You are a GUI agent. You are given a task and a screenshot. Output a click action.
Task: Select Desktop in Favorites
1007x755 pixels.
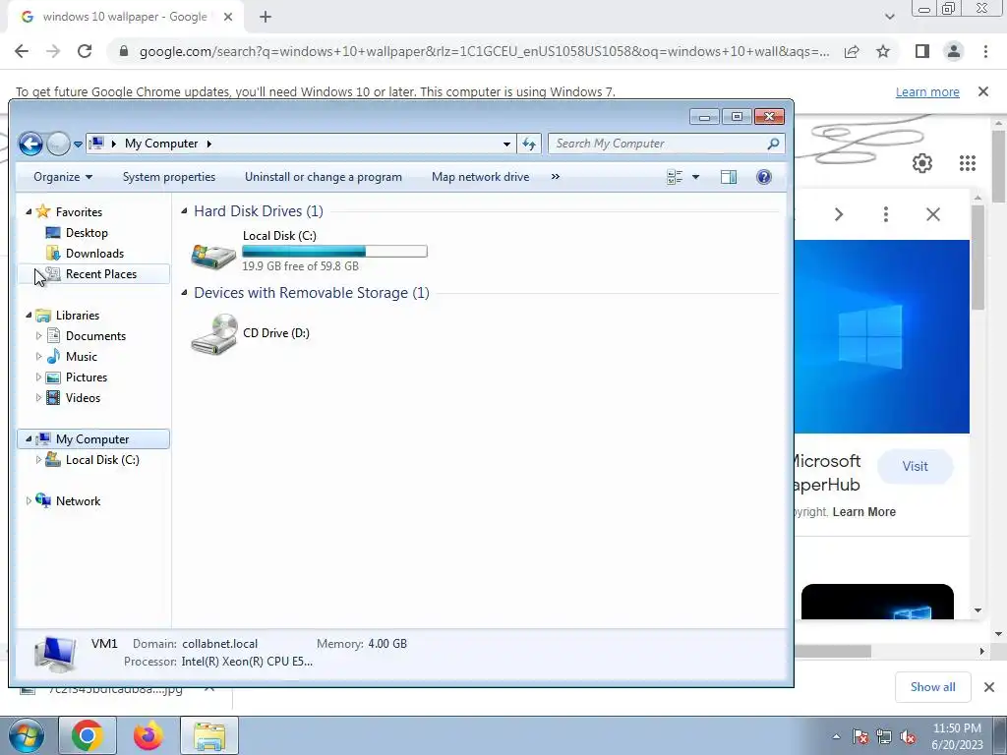coord(87,233)
